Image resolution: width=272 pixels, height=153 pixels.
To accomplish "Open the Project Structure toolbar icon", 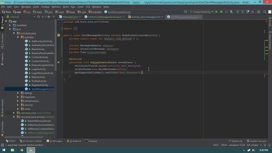I will (259, 12).
